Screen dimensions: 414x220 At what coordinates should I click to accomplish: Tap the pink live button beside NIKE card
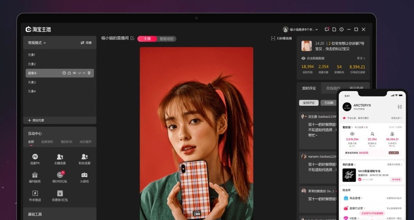pos(396,180)
